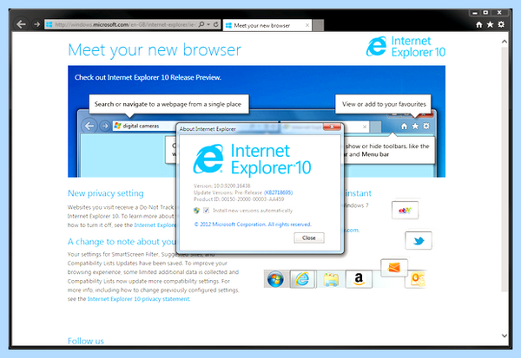Click the Amazon icon in the taskbar illustration
Screen dimensions: 521x358
359,279
